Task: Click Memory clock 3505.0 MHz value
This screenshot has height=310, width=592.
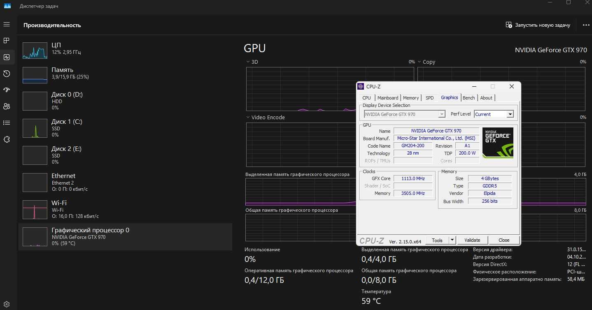Action: click(413, 193)
